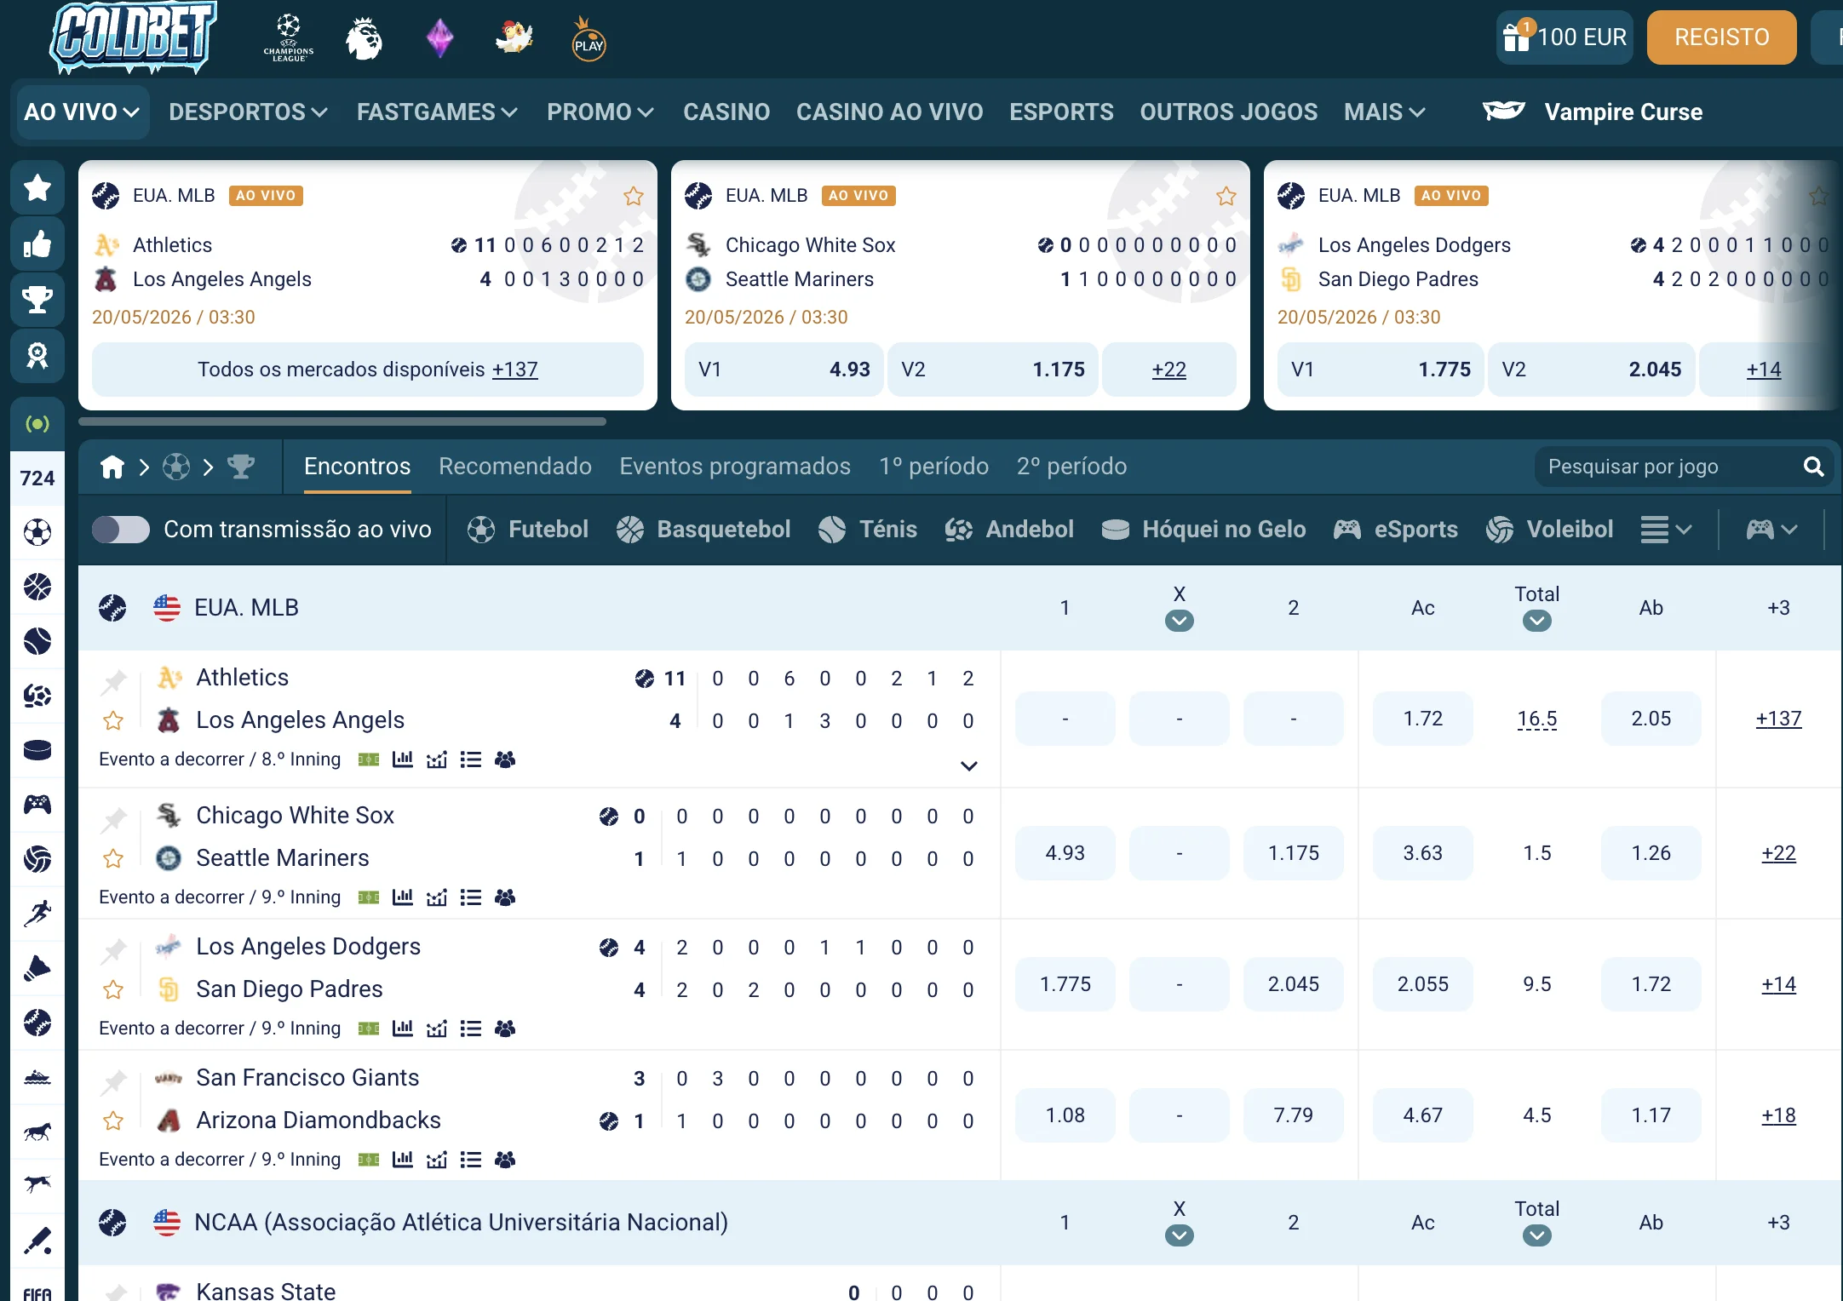This screenshot has width=1843, height=1301.
Task: Open the CASINO menu item
Action: 726,112
